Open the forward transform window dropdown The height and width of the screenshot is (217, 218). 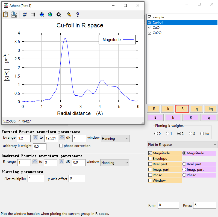[x=115, y=139]
